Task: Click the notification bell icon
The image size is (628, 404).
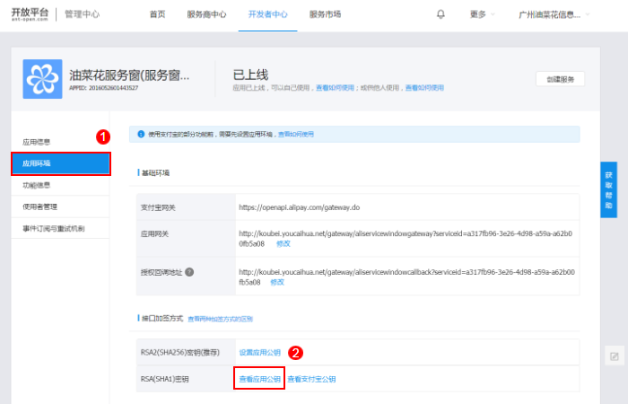Action: coord(440,14)
